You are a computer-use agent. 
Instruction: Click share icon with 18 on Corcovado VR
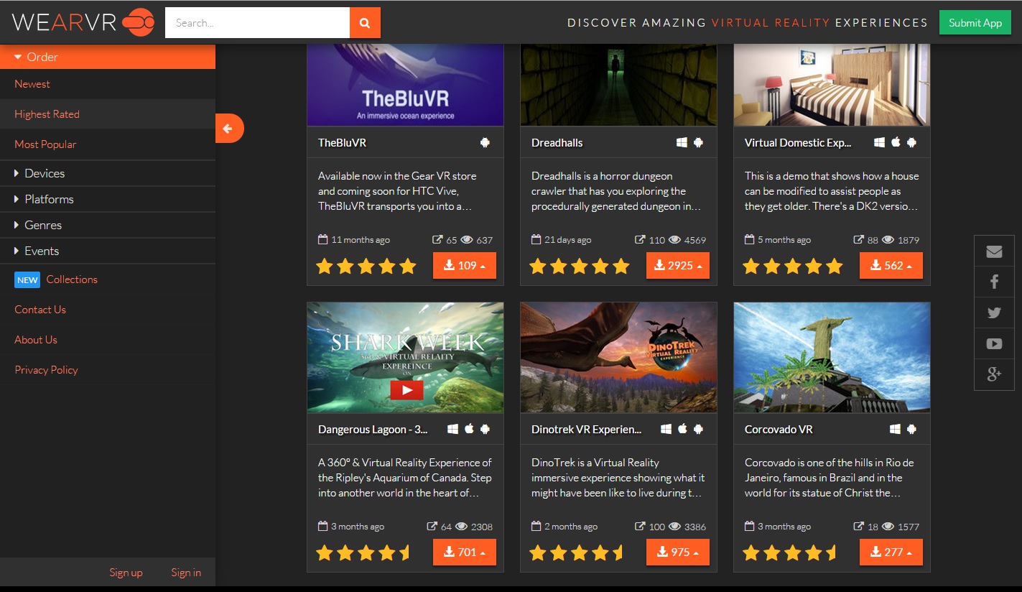pyautogui.click(x=858, y=527)
